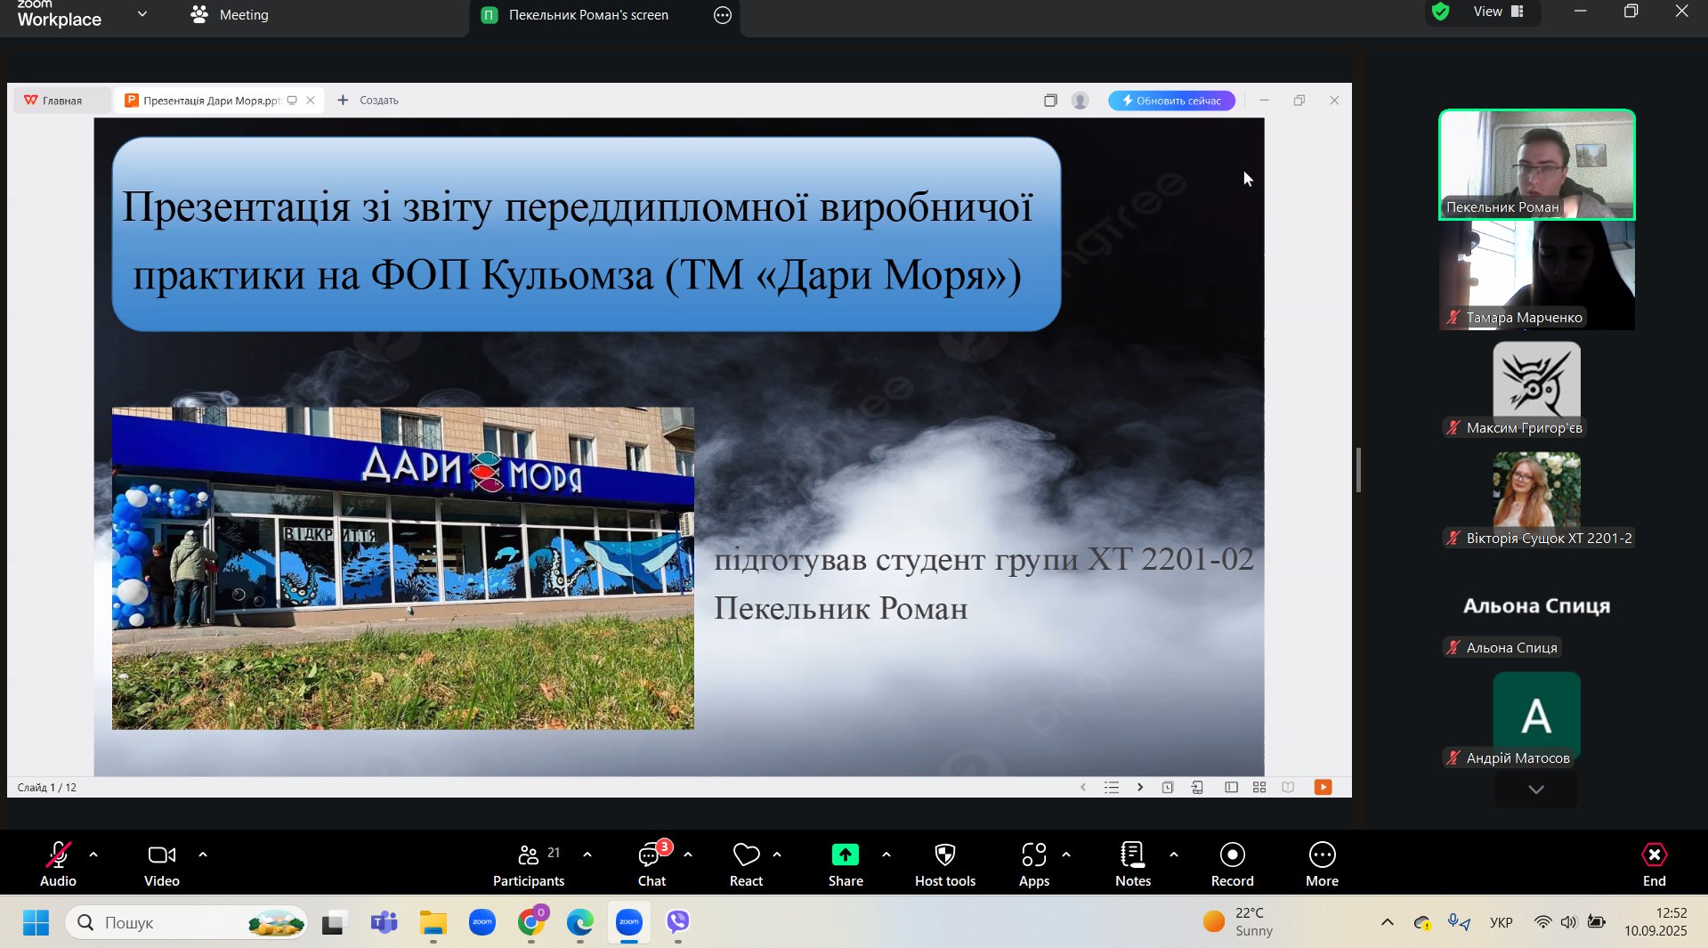Close the presentation tab
The height and width of the screenshot is (948, 1708).
(311, 101)
